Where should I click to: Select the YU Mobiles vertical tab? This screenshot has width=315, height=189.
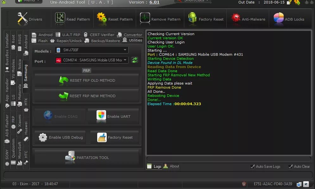(x=13, y=72)
